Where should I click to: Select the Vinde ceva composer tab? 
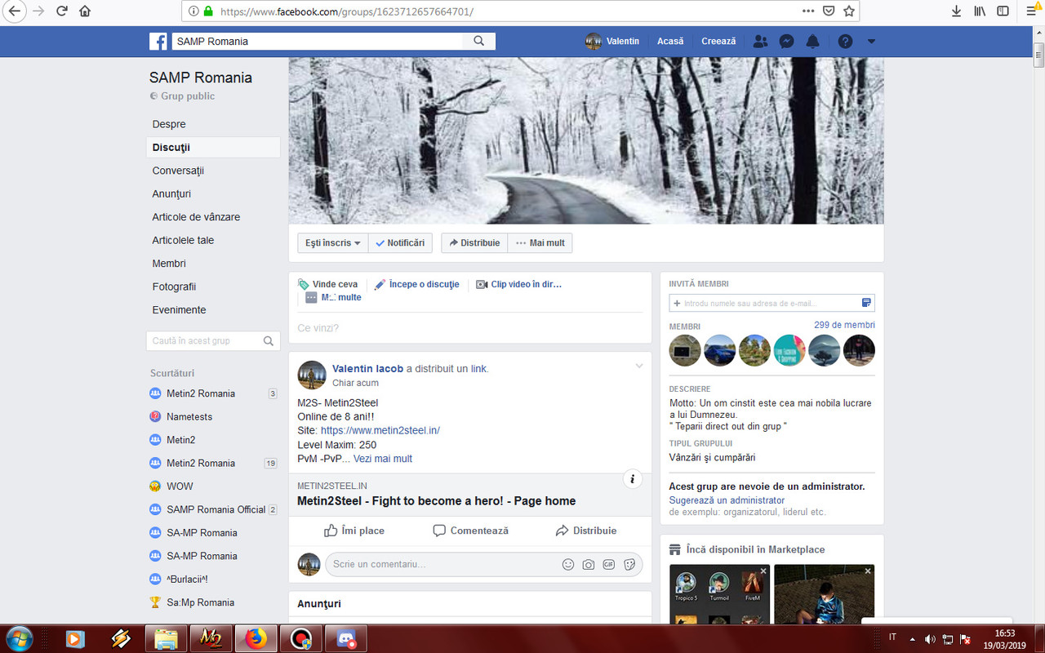tap(328, 284)
